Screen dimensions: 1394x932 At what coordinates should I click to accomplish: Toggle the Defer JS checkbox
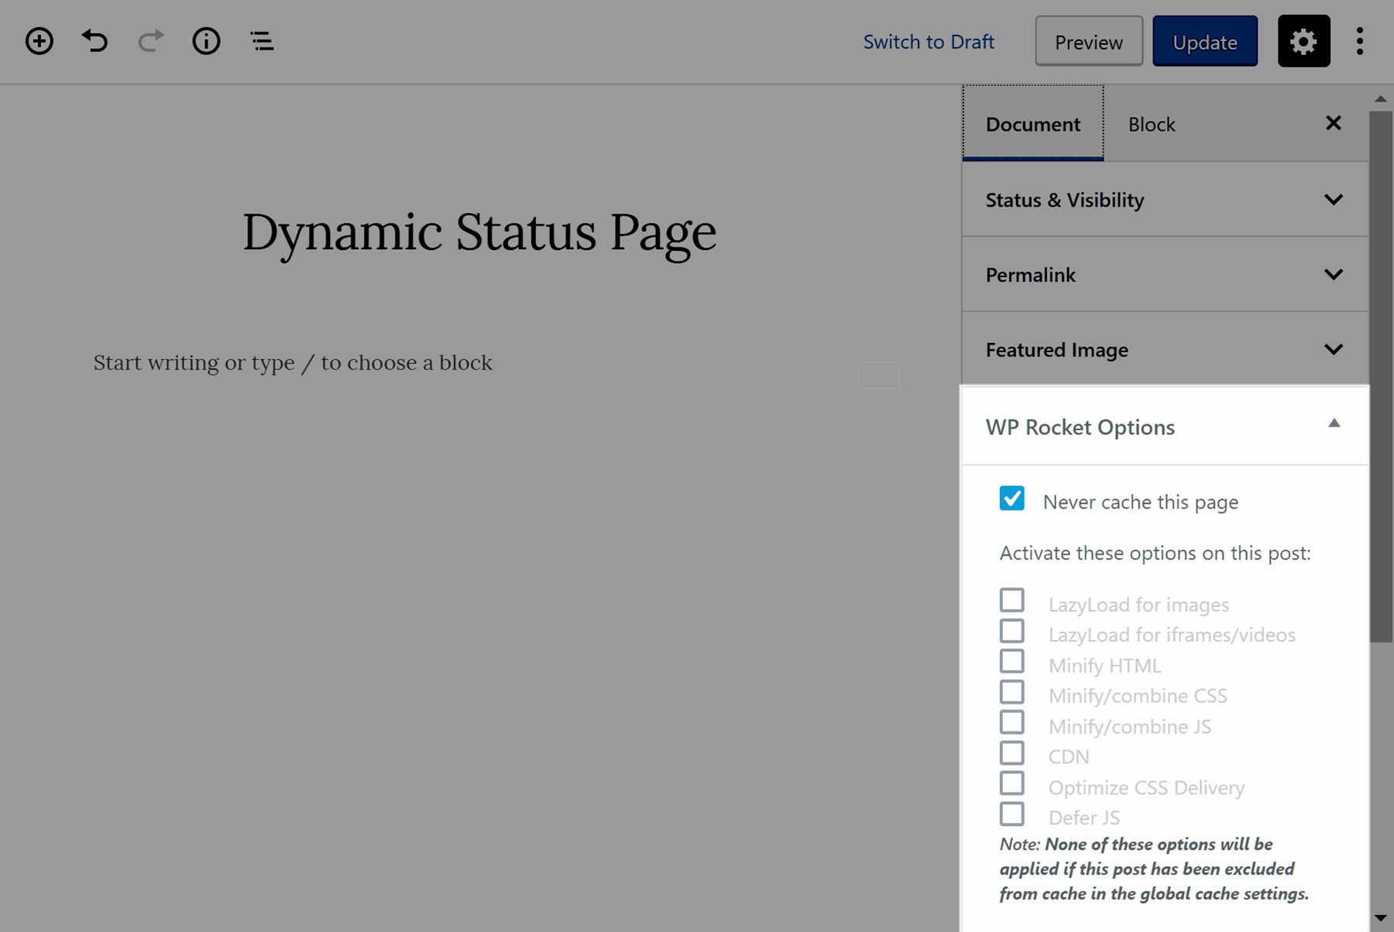click(1011, 814)
